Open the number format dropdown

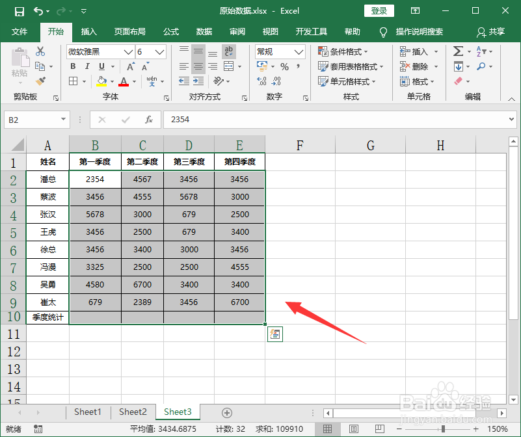pyautogui.click(x=299, y=52)
